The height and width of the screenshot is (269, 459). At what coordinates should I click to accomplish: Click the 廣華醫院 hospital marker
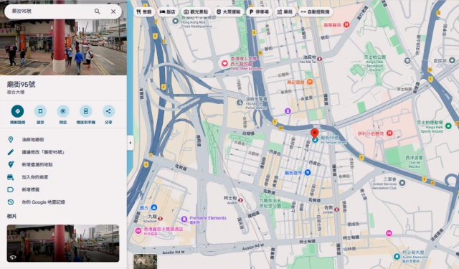click(346, 25)
